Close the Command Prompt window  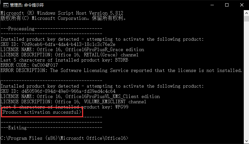click(x=242, y=5)
